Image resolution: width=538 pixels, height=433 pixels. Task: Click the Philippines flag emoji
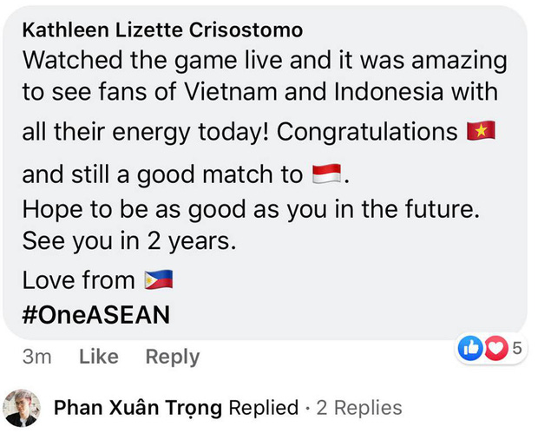click(x=157, y=279)
